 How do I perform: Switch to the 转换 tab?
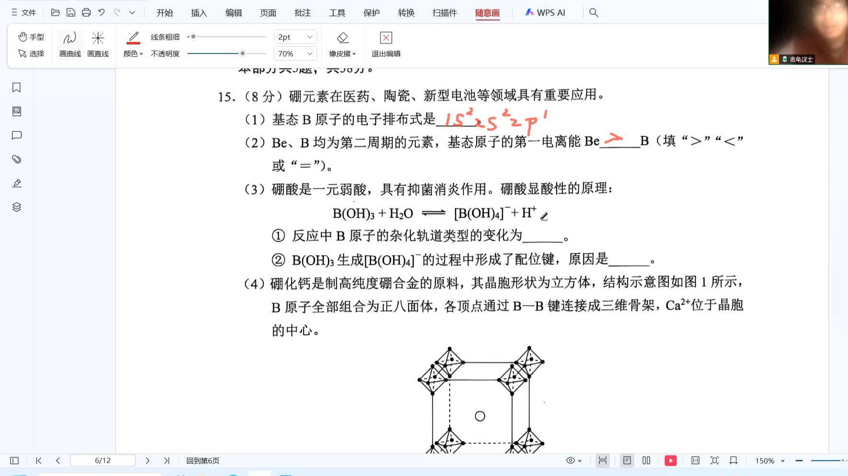tap(406, 13)
